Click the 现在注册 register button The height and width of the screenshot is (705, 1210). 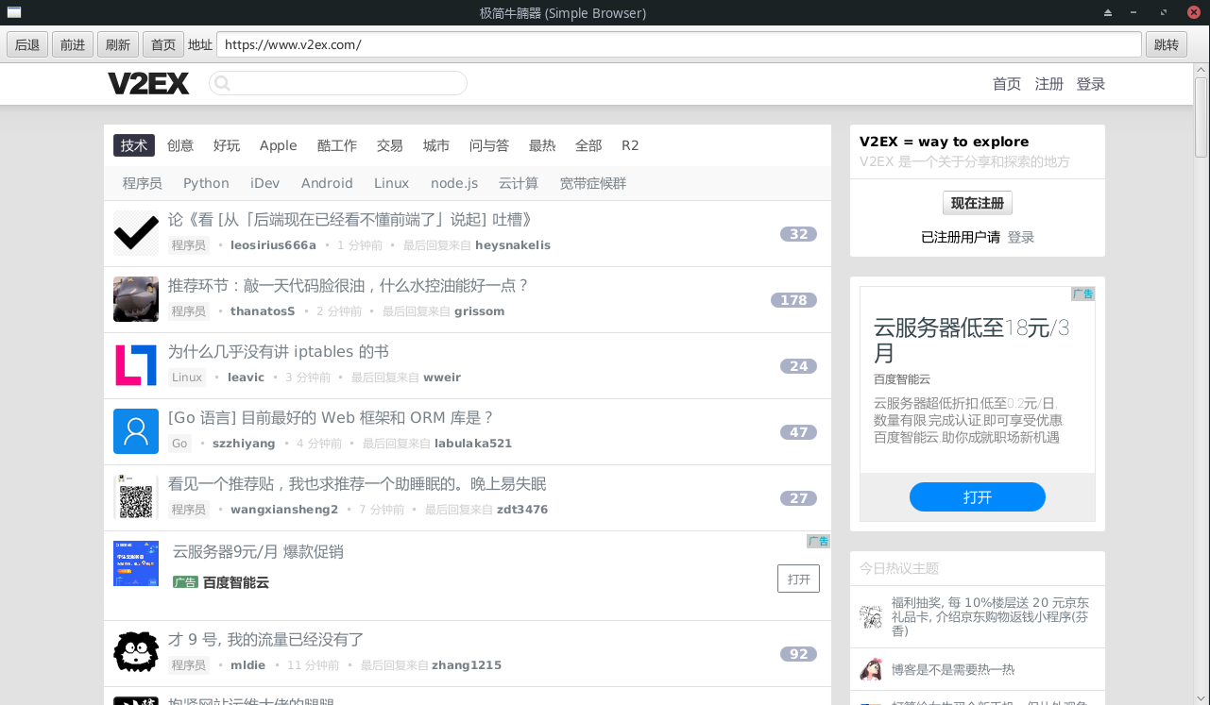click(x=977, y=203)
